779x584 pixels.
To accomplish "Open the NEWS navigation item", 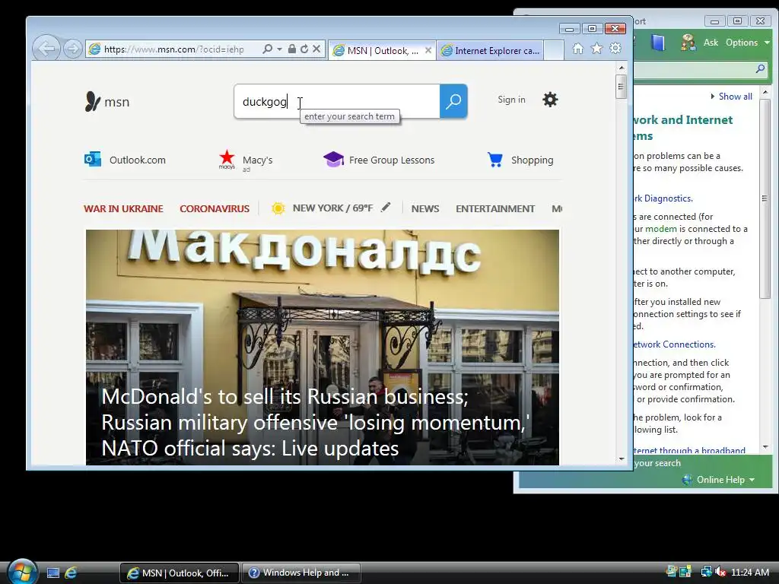I will [425, 208].
